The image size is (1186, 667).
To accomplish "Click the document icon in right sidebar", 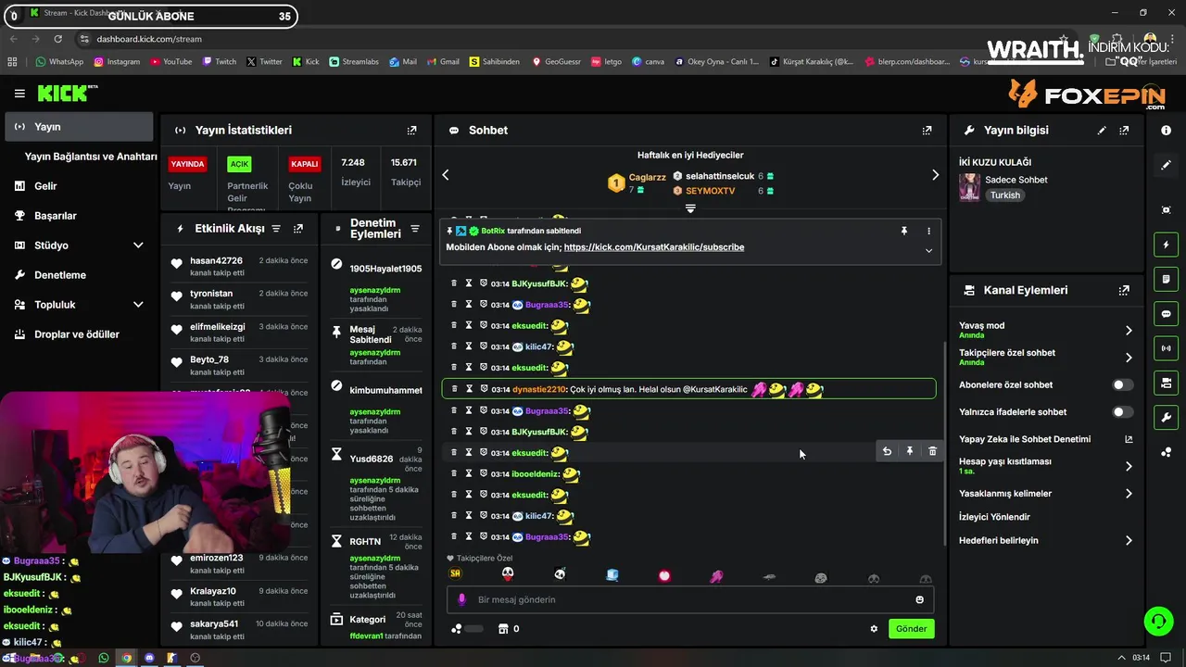I will (1166, 279).
